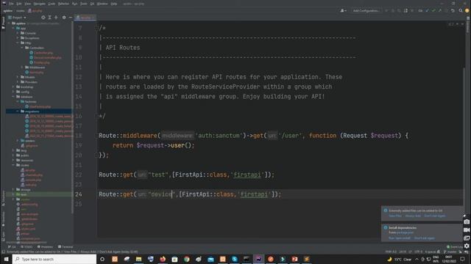471x264 pixels.
Task: Open the File menu
Action: [11, 4]
